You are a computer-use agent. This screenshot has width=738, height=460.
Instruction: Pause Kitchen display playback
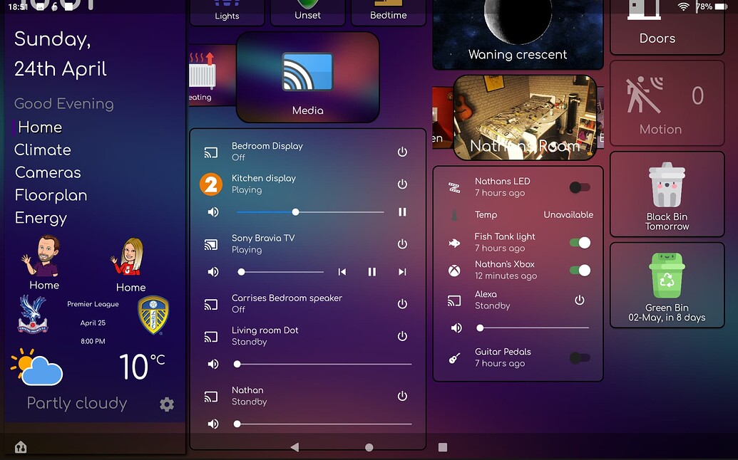pyautogui.click(x=402, y=212)
